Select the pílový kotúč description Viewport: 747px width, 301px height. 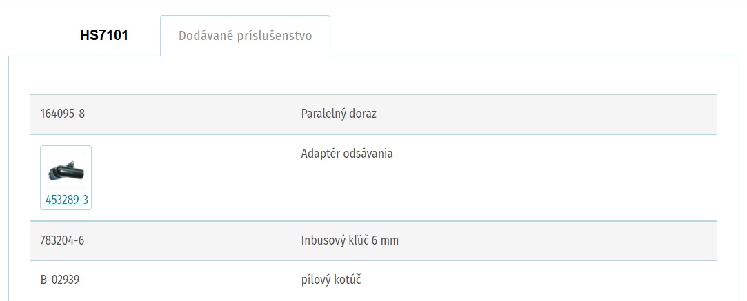pos(331,280)
